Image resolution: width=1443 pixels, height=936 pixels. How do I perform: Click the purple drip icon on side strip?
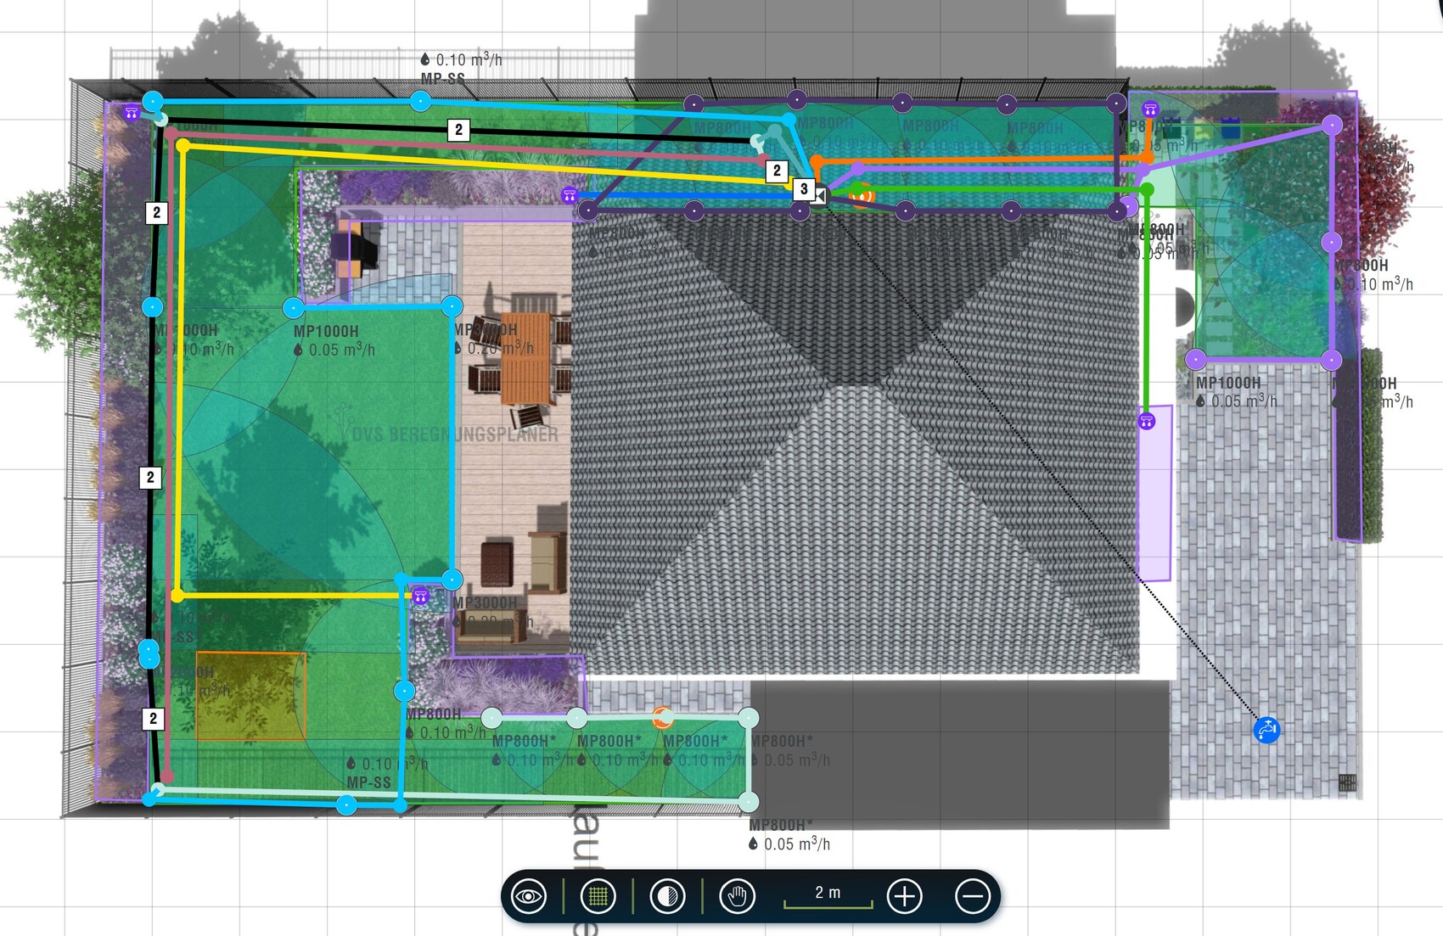(x=1147, y=421)
